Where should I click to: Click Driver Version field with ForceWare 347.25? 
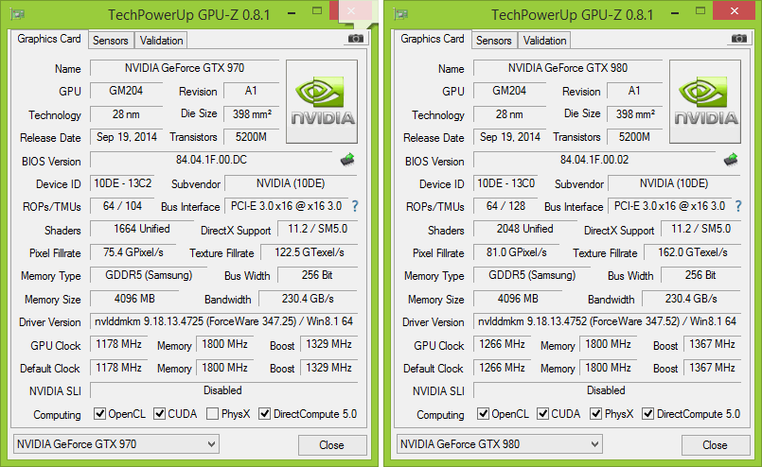click(x=224, y=321)
